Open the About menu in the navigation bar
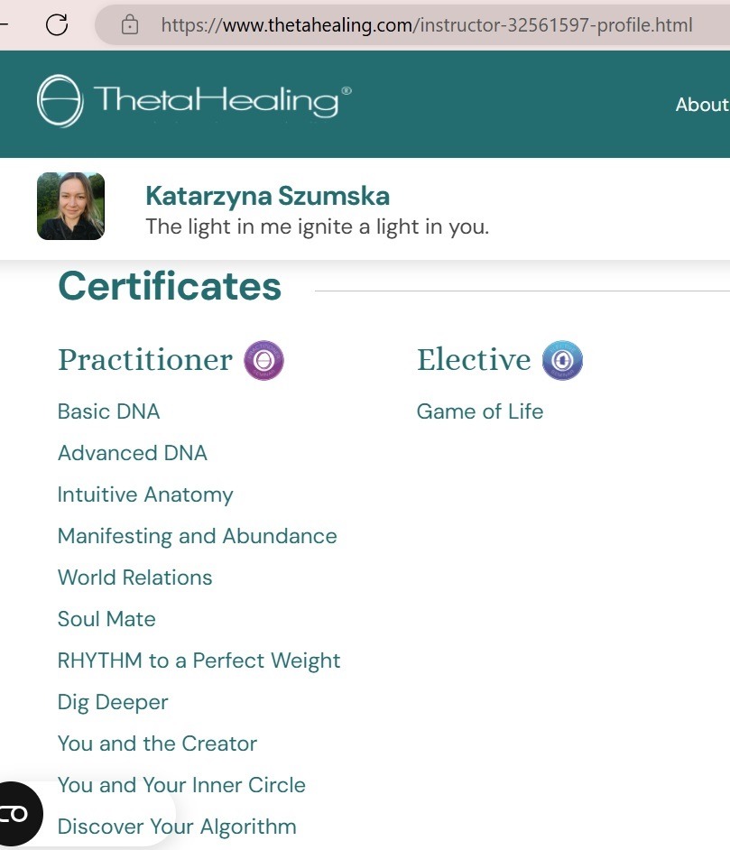This screenshot has width=730, height=850. pos(702,104)
